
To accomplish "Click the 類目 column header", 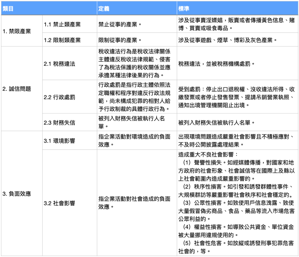I will coord(8,9).
